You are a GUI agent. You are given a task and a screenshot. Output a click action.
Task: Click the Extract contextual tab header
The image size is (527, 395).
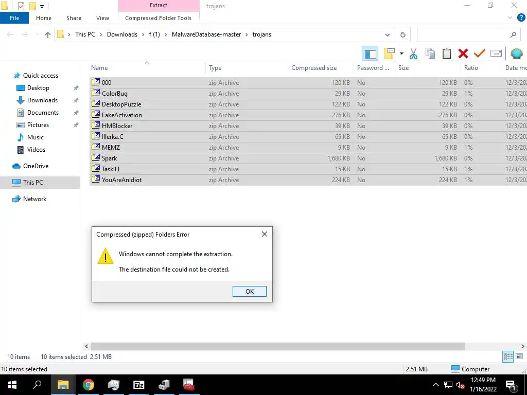[x=159, y=5]
